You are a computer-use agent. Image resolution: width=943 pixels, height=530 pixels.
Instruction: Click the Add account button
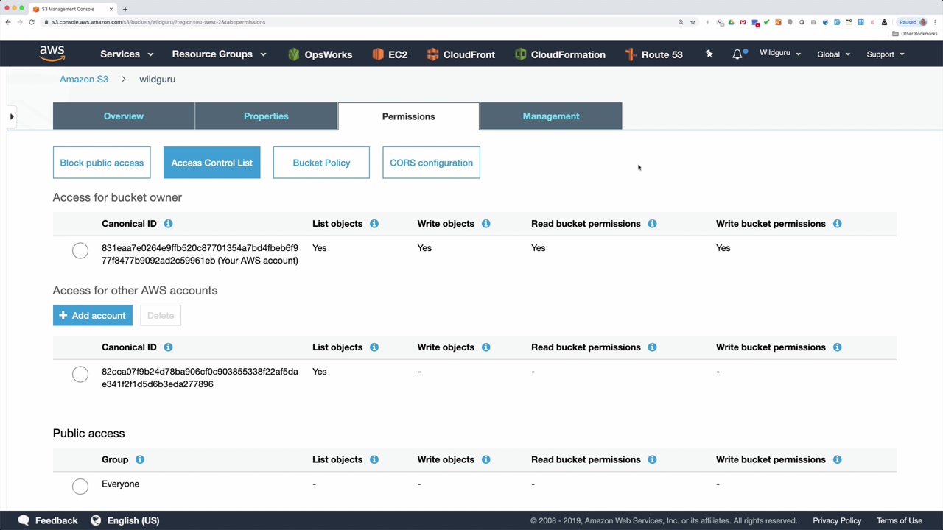(93, 315)
